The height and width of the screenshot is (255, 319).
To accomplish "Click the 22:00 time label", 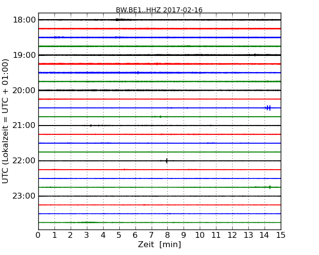I will (x=24, y=161).
